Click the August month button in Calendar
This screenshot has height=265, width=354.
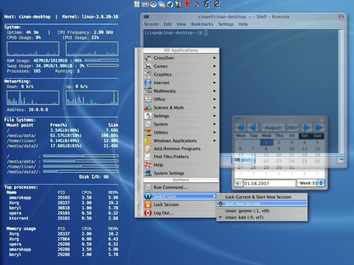(x=273, y=128)
